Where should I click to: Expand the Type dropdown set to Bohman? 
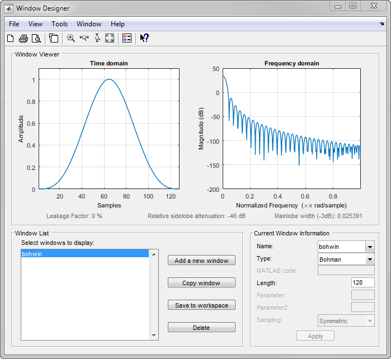369,259
